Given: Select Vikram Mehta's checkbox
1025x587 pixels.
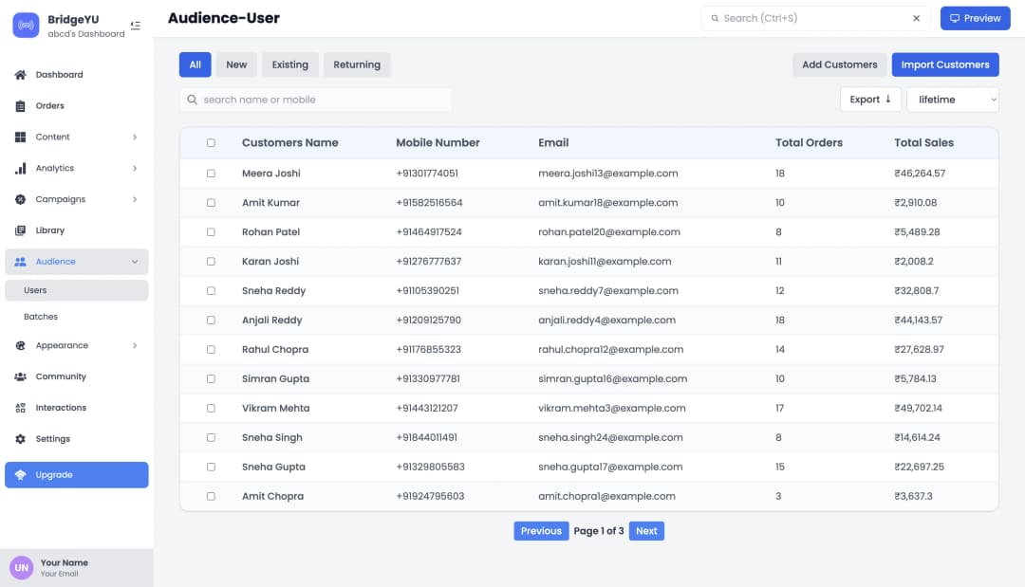Looking at the screenshot, I should [211, 409].
